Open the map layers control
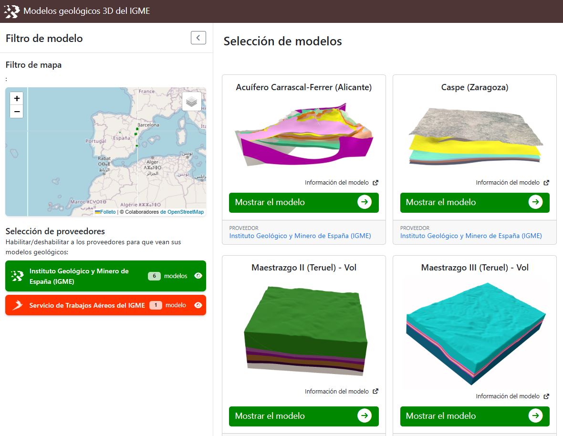This screenshot has width=563, height=436. coord(191,102)
